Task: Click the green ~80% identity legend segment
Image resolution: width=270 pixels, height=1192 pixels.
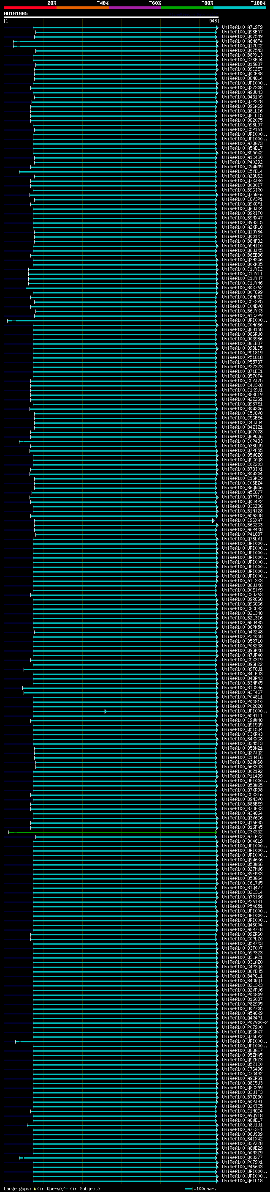Action: pos(187,8)
